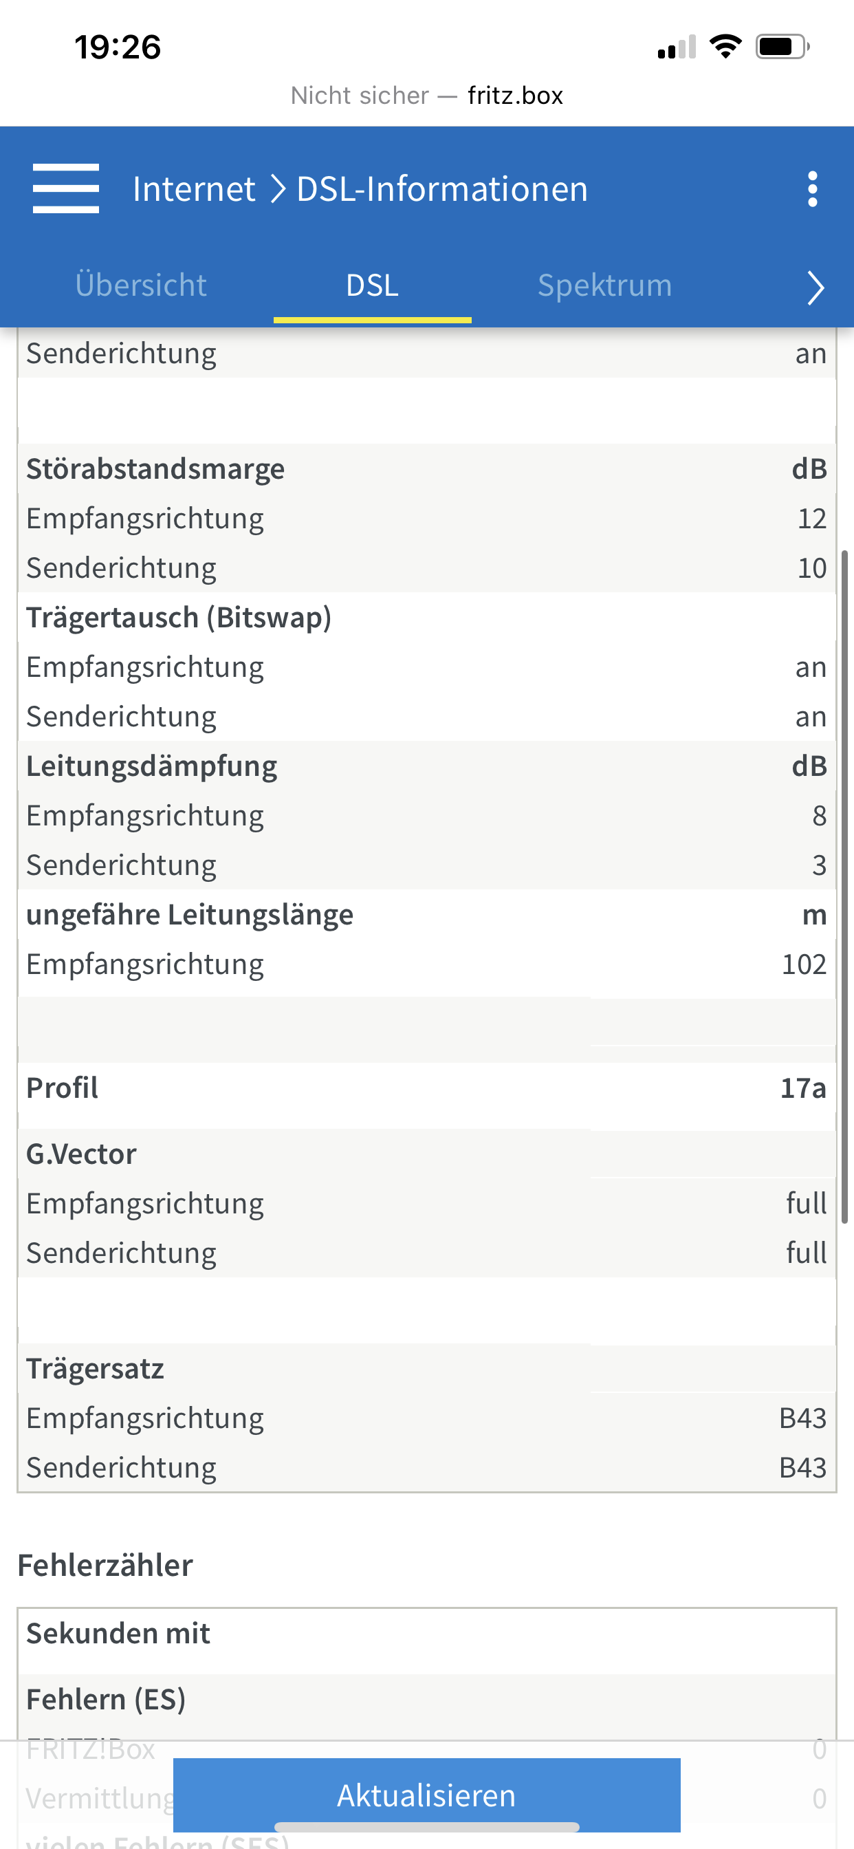Tap the DSL-Informationen page title
This screenshot has height=1849, width=854.
442,188
